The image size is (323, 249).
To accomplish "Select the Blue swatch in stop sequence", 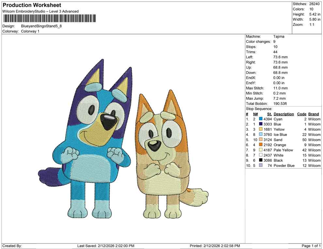I will point(260,124).
